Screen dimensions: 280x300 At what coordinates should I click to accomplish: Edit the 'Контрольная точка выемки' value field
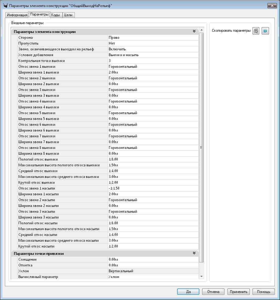(x=153, y=61)
